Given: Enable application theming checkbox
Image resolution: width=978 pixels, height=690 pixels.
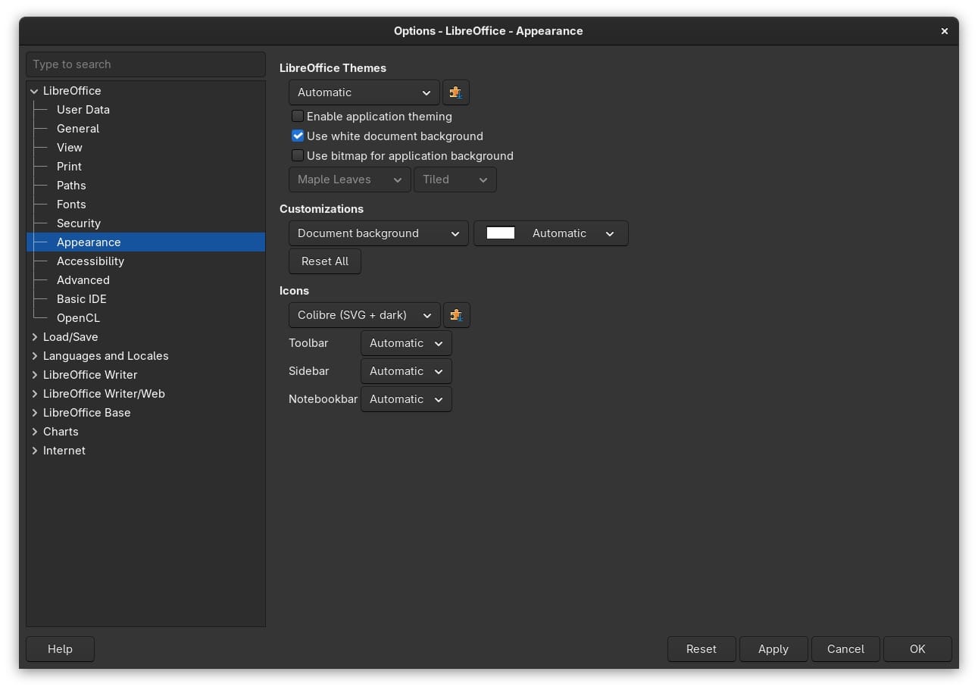Looking at the screenshot, I should [x=298, y=117].
